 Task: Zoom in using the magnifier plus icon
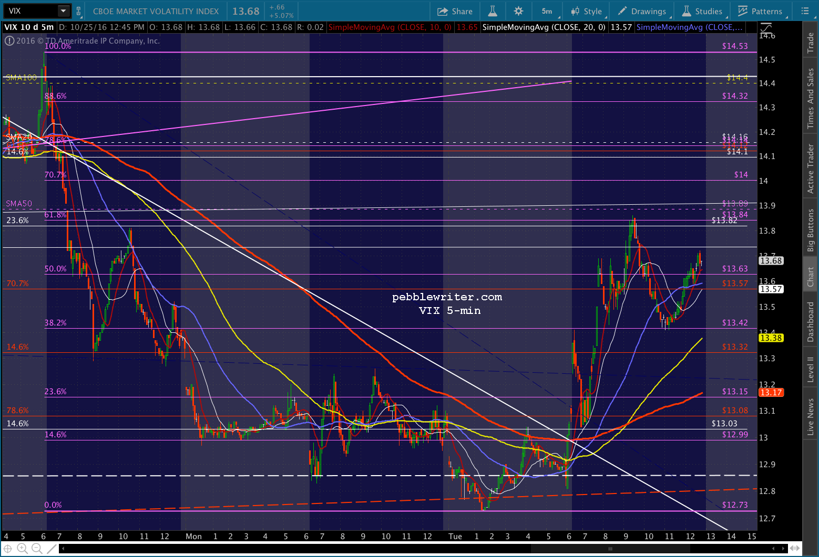pyautogui.click(x=23, y=549)
